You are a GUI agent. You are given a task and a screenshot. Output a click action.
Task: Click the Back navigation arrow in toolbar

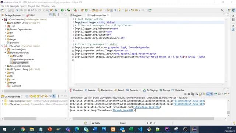(136, 10)
